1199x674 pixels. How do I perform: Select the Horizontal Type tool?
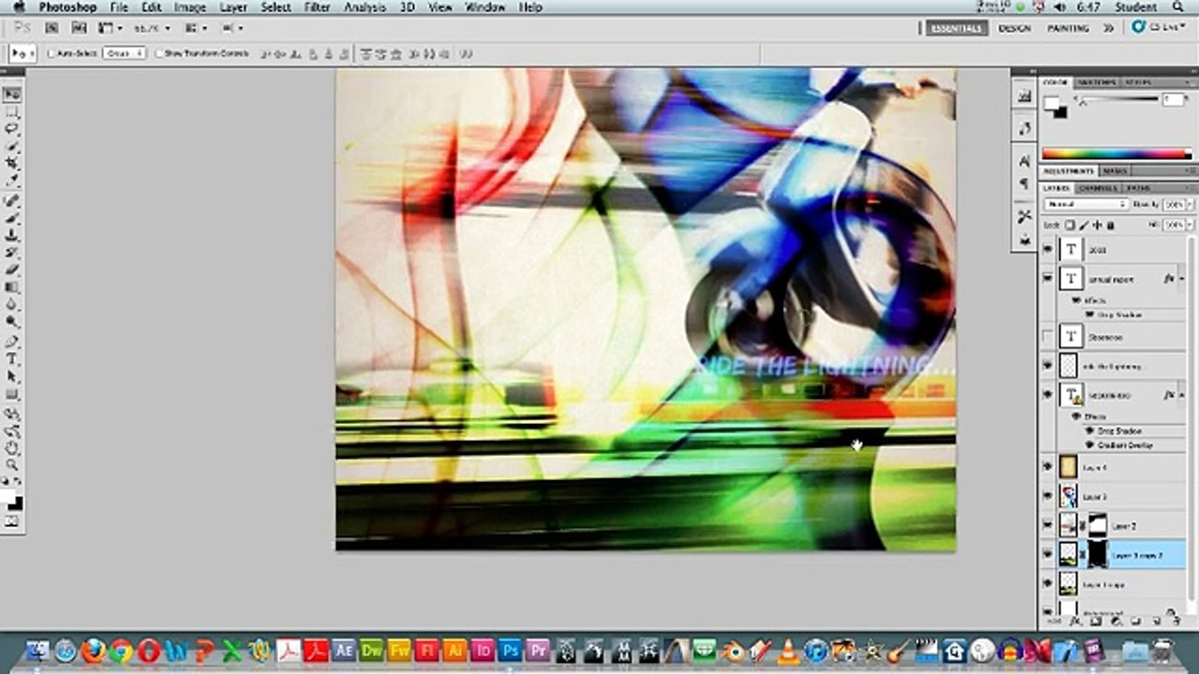click(12, 359)
